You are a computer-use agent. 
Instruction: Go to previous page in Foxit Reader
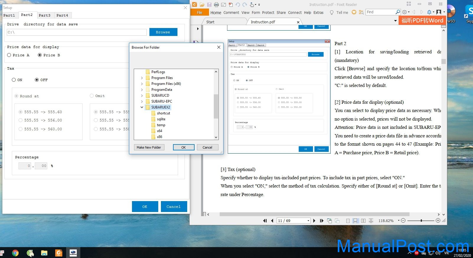pos(272,221)
